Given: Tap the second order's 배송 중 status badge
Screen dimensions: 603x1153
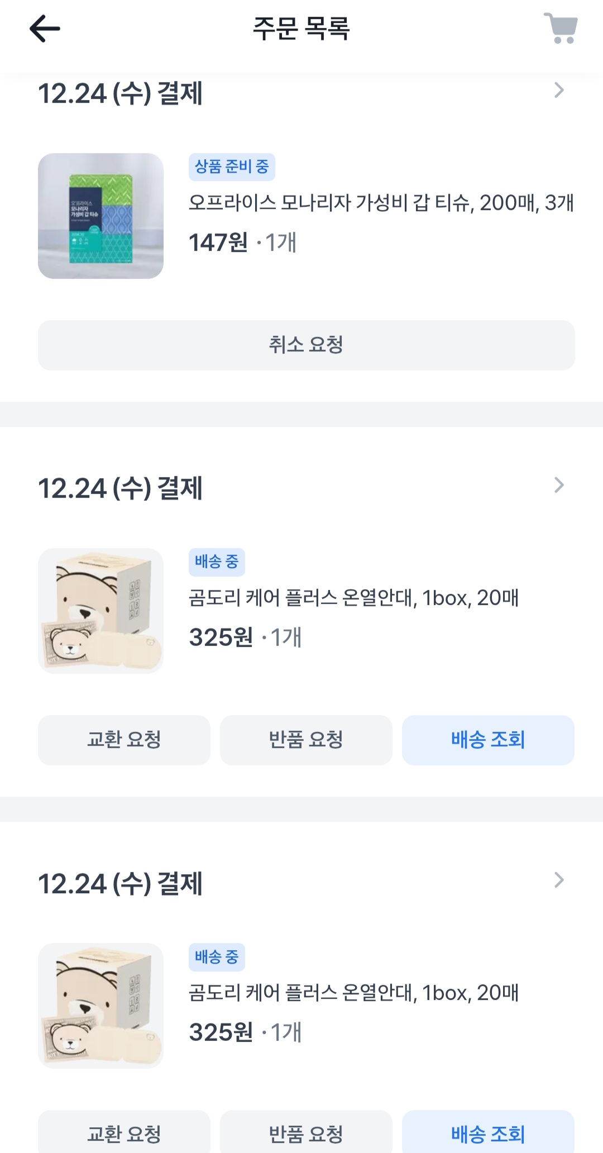Looking at the screenshot, I should tap(217, 562).
